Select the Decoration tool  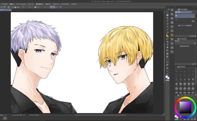167,44
